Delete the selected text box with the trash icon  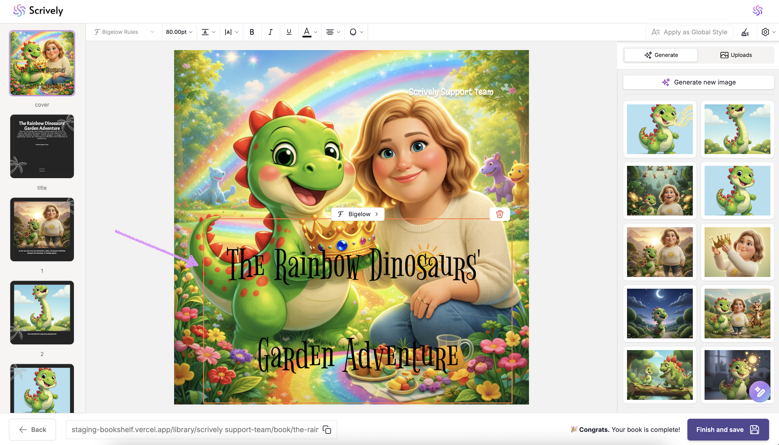click(499, 214)
